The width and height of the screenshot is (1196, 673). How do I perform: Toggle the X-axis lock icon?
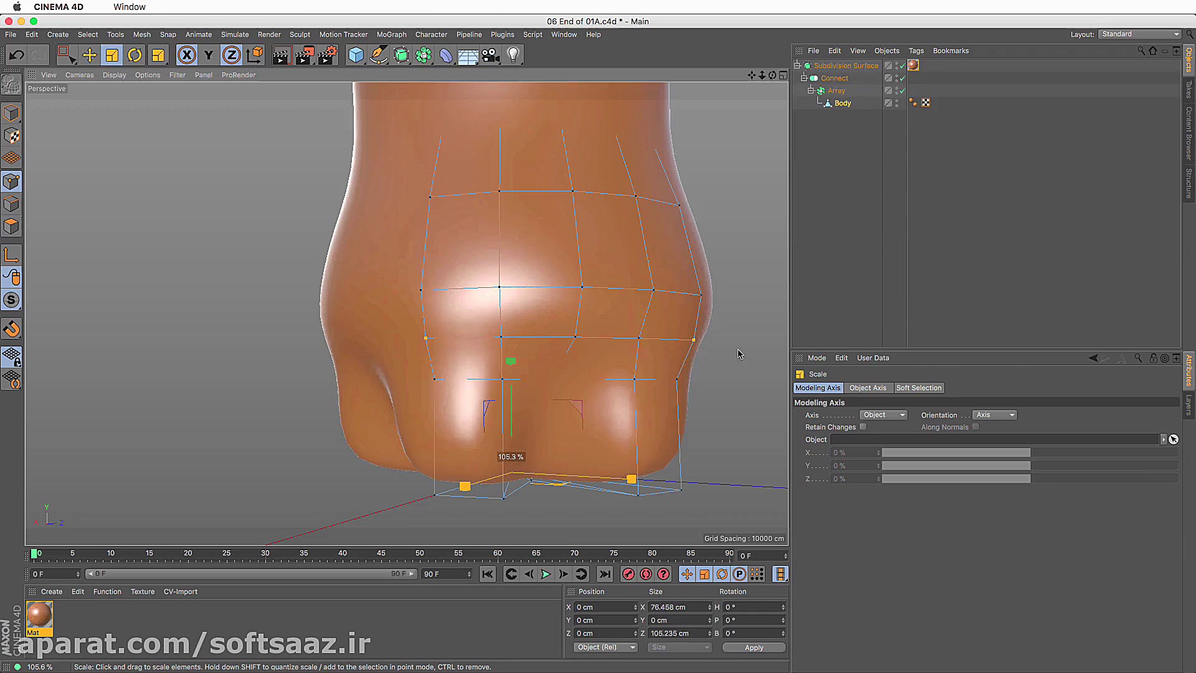(186, 55)
